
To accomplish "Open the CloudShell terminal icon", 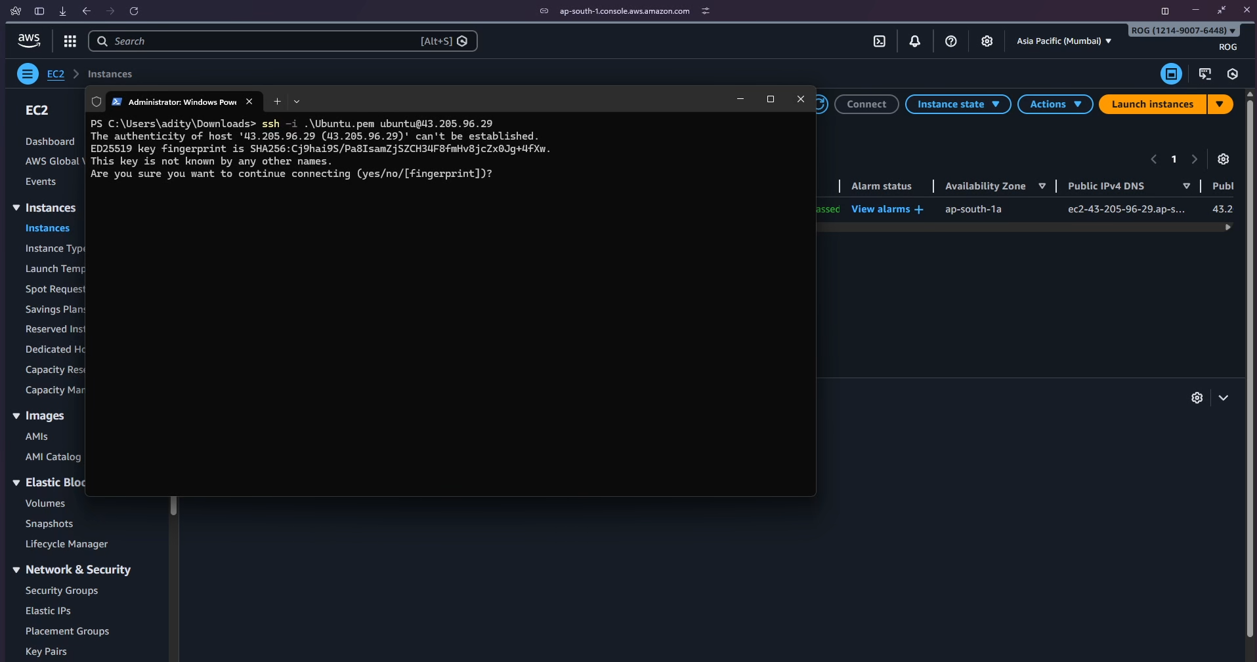I will (x=880, y=41).
